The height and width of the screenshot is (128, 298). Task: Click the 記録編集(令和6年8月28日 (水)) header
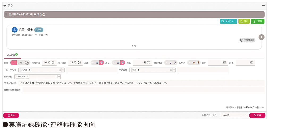134,14
